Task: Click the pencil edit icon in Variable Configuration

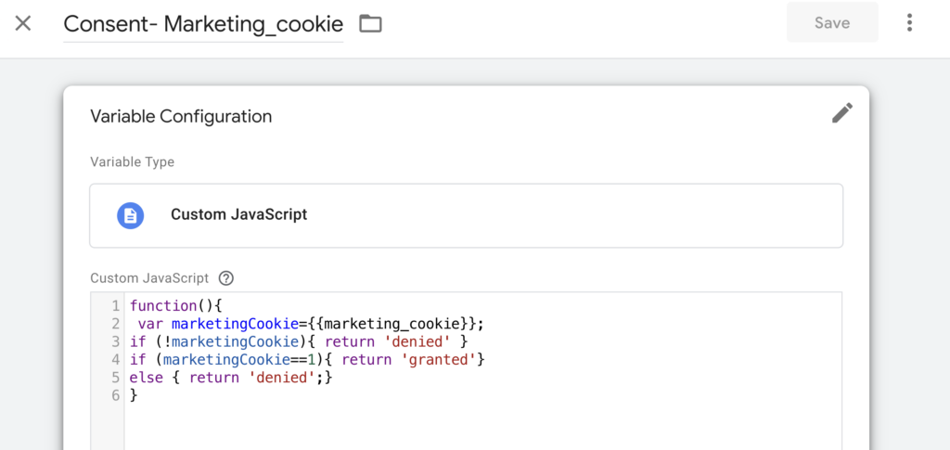Action: click(x=841, y=114)
